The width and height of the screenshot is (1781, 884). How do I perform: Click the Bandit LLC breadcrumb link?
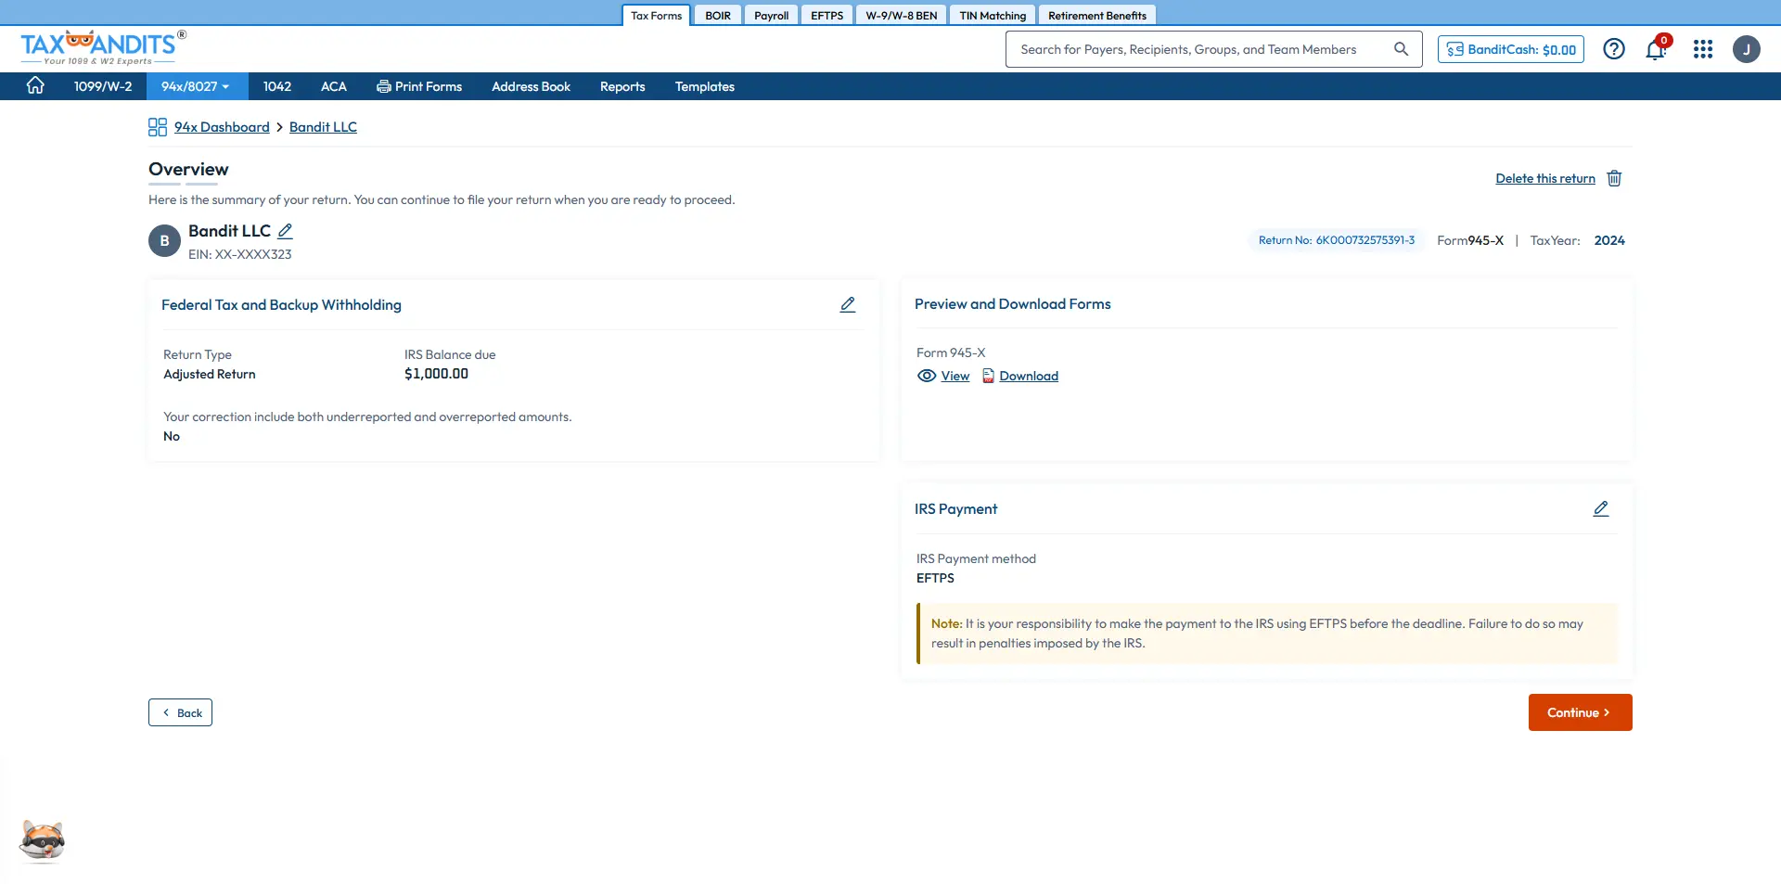323,127
